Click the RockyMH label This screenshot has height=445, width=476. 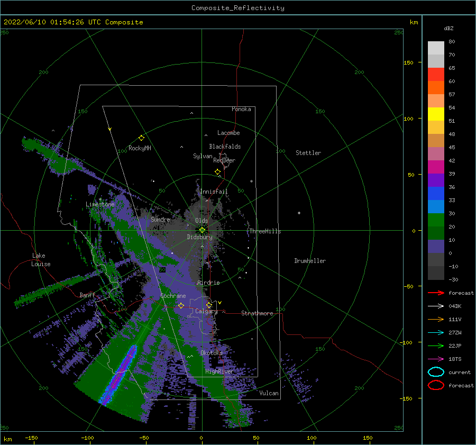coord(140,148)
